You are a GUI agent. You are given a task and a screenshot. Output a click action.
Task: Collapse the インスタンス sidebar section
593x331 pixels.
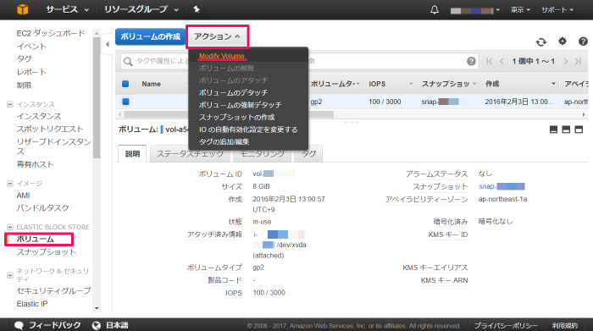[10, 104]
